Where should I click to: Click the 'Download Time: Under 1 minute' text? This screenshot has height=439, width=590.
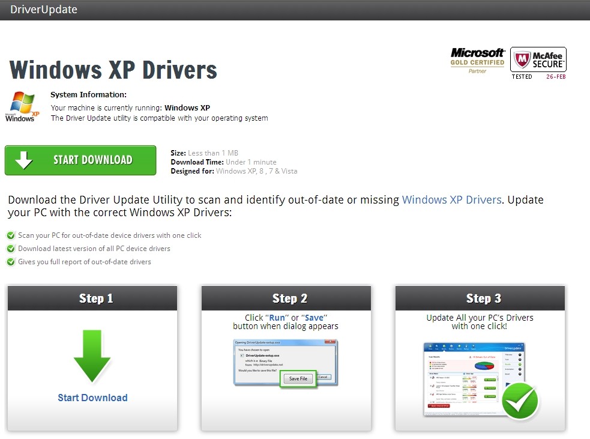point(223,162)
